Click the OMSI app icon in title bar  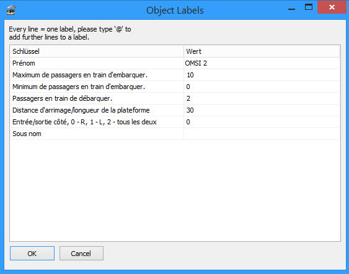click(11, 11)
